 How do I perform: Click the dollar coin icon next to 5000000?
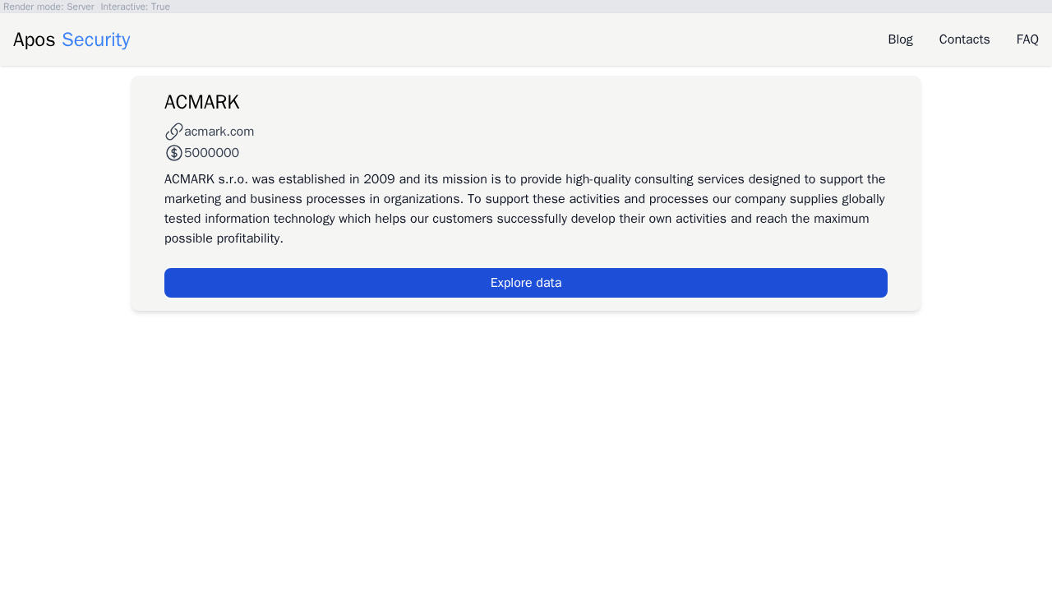[x=174, y=153]
